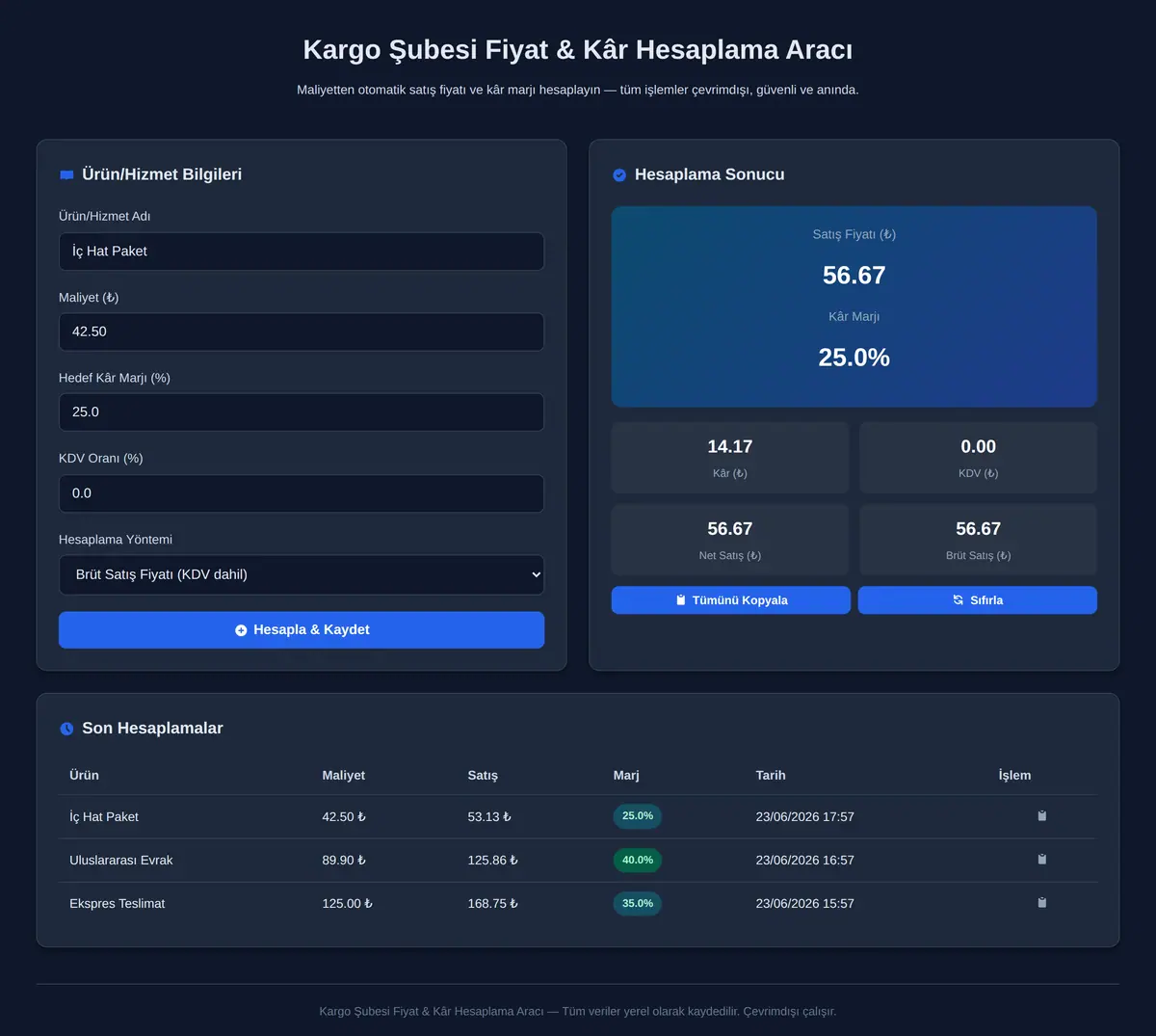Click the clock icon beside Son Hesaplamalar
This screenshot has height=1036, width=1156.
coord(66,729)
